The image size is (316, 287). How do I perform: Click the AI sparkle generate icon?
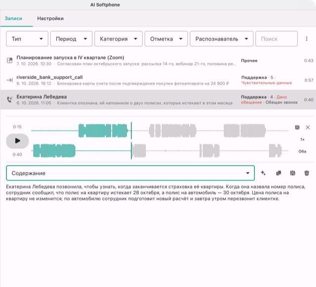pos(263,173)
